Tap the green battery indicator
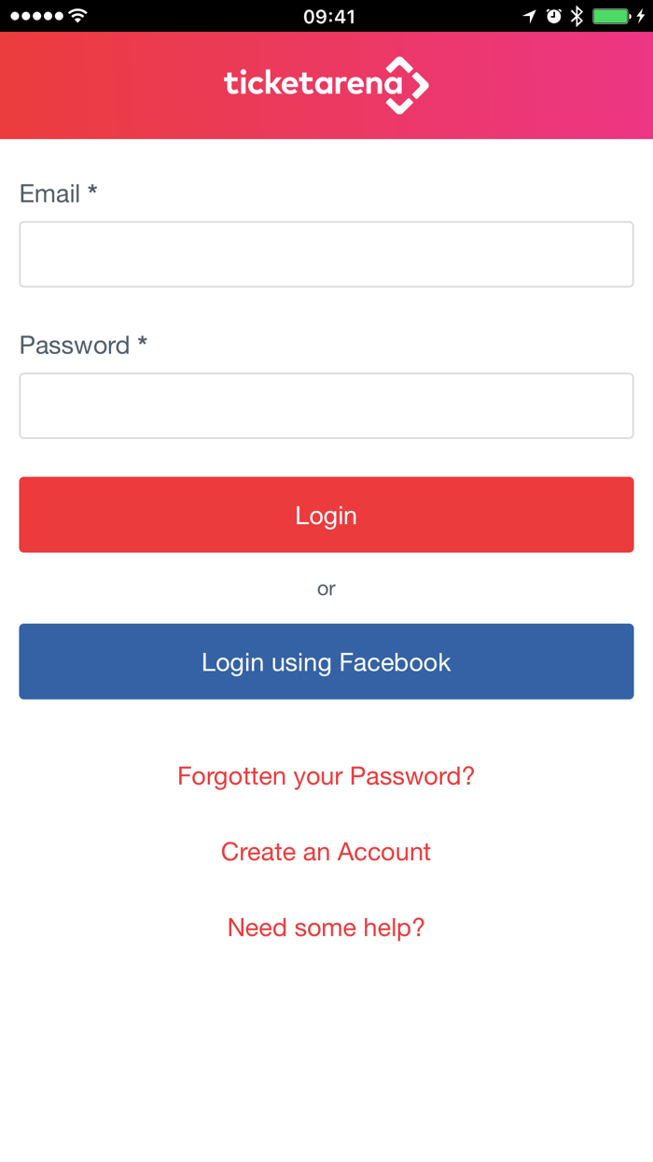Image resolution: width=653 pixels, height=1162 pixels. (x=612, y=16)
